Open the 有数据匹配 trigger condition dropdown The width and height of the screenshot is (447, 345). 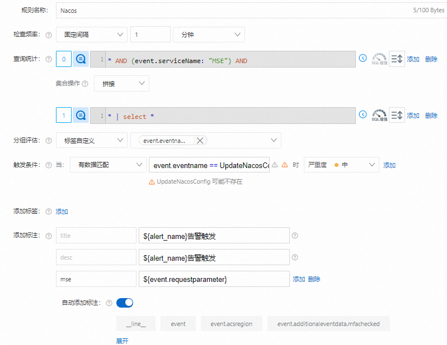pyautogui.click(x=108, y=165)
